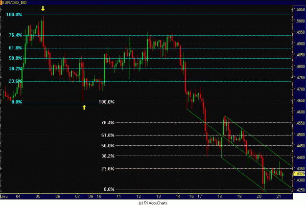This screenshot has width=306, height=205.
Task: Click the 11 date axis label
Action: pos(118,196)
